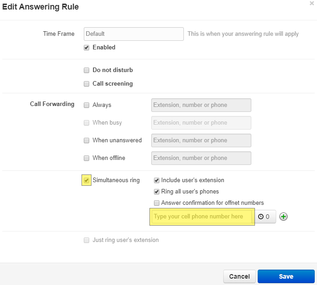Enable Do not disturb
The width and height of the screenshot is (317, 285).
click(86, 70)
